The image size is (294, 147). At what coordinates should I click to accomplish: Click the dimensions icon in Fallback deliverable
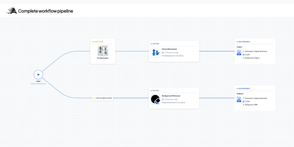click(243, 98)
